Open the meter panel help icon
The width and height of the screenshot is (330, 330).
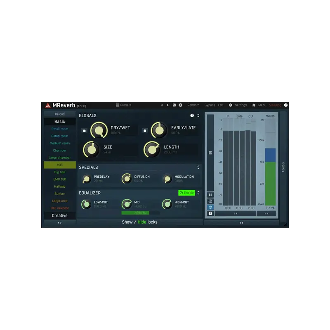pos(210,213)
